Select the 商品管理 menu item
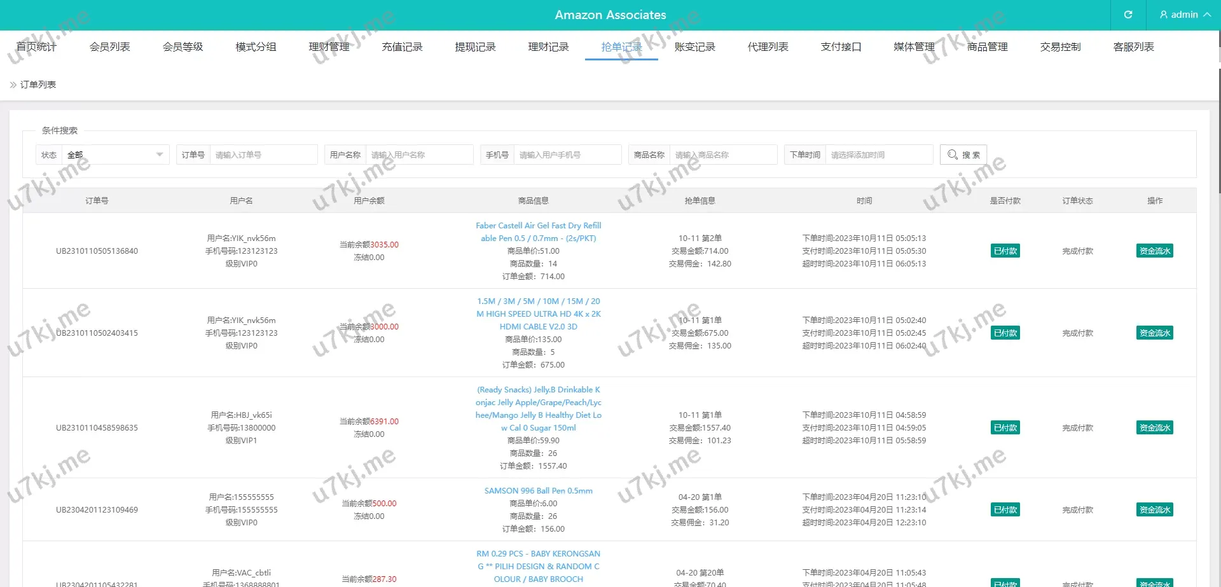The width and height of the screenshot is (1221, 587). 987,47
